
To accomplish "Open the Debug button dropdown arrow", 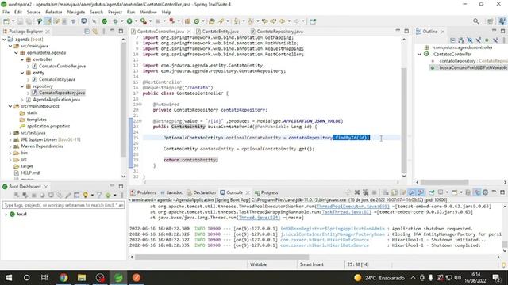I will click(122, 21).
